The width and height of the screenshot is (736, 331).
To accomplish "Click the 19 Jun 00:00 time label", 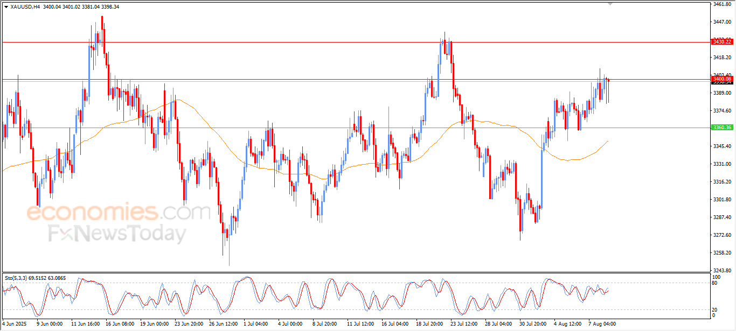I will click(x=154, y=324).
